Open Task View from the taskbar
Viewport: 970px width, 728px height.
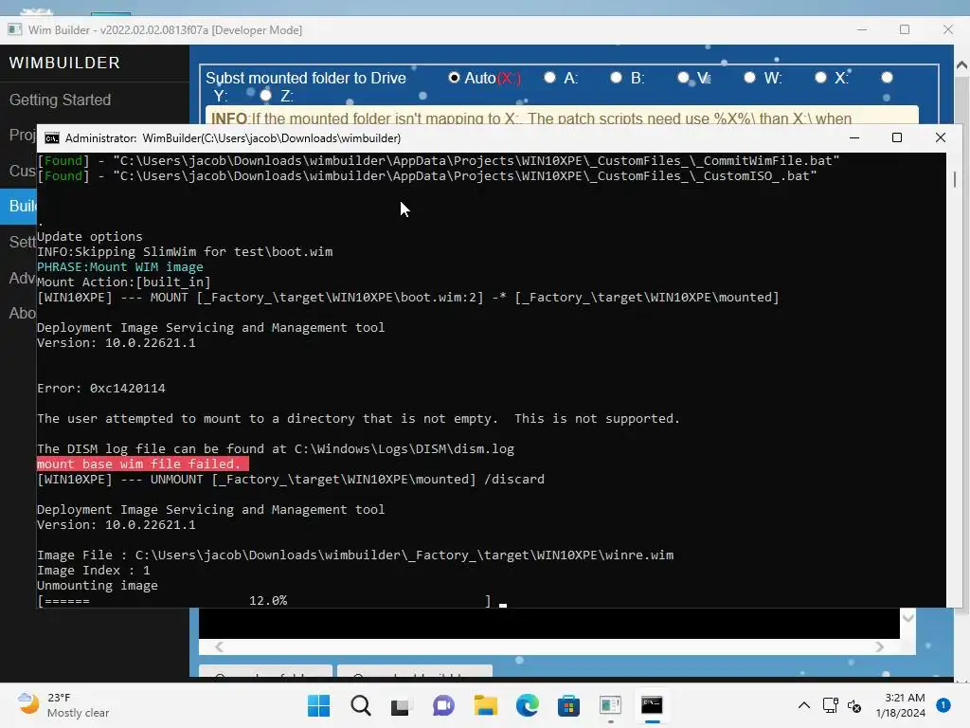(x=401, y=705)
